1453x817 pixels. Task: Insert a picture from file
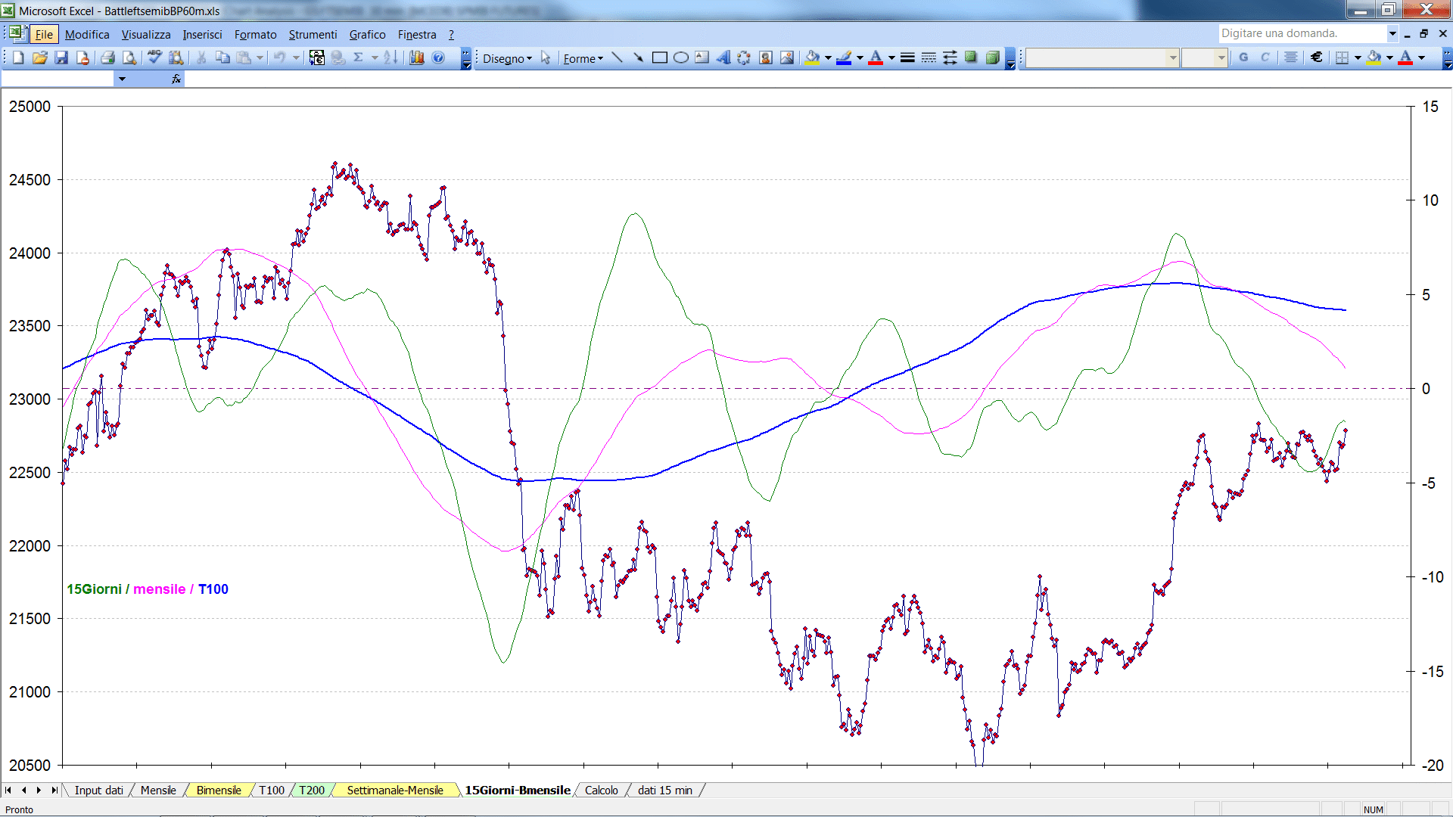pyautogui.click(x=787, y=57)
